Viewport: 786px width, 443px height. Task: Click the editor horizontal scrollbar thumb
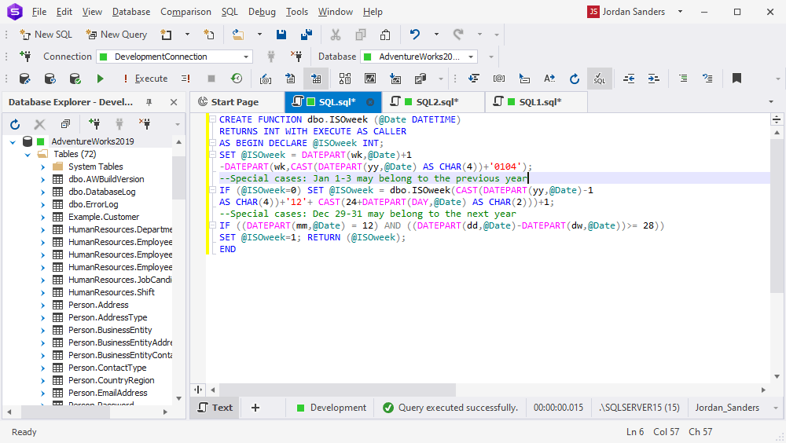click(337, 390)
